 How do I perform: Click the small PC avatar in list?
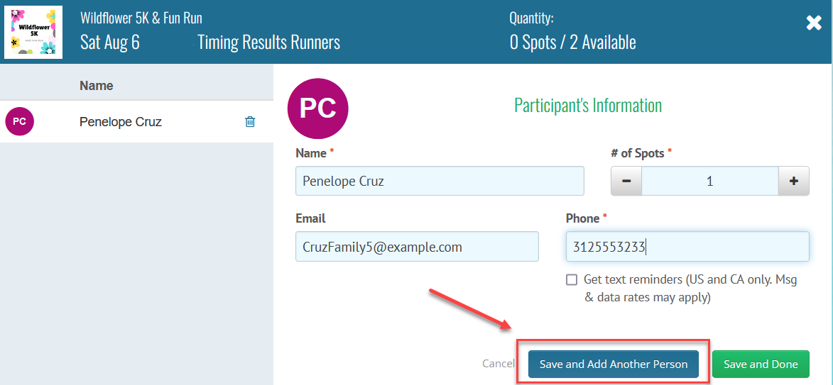click(19, 122)
